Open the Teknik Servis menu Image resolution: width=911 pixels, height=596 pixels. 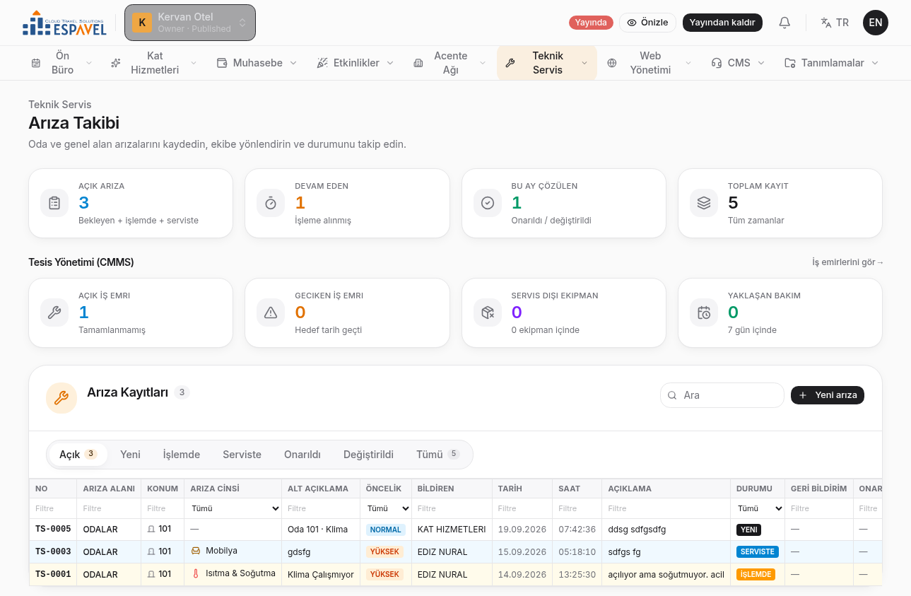(547, 63)
